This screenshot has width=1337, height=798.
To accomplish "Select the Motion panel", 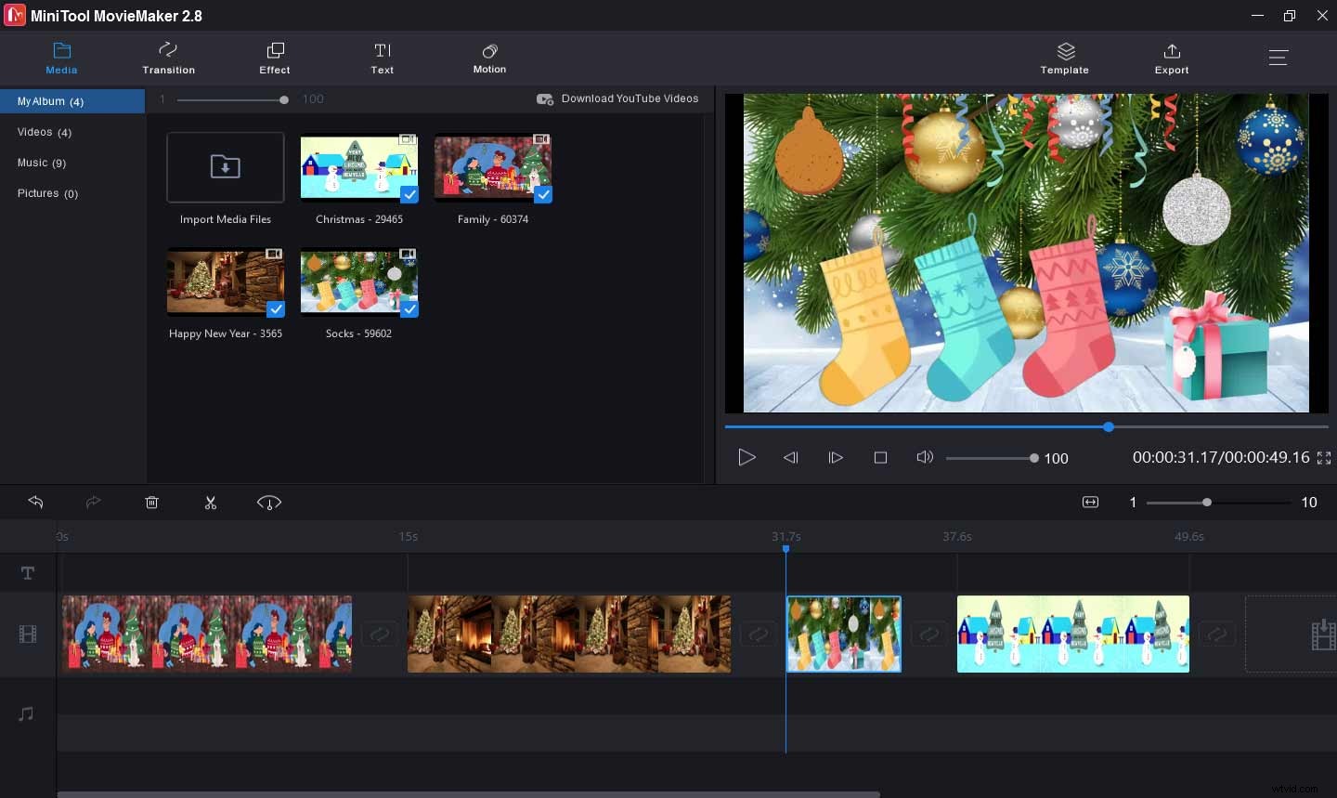I will click(489, 58).
